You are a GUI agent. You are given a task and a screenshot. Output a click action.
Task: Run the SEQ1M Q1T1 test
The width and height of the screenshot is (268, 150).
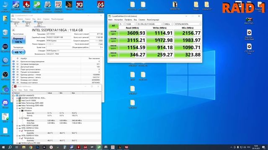113,40
